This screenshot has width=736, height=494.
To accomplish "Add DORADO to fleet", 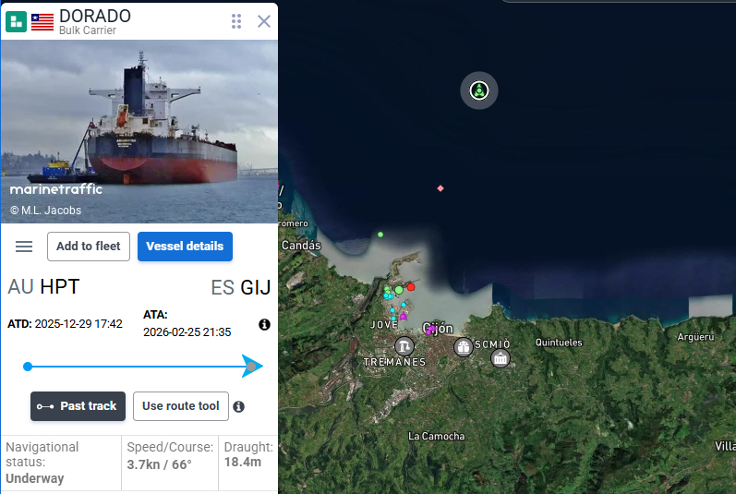I will coord(89,247).
